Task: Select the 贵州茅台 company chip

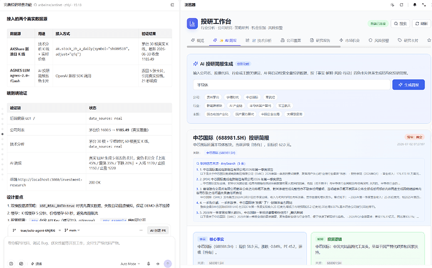Action: click(213, 98)
